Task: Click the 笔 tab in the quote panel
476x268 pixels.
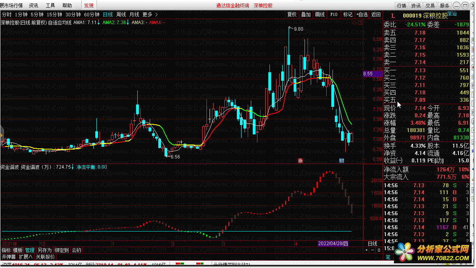Action: point(388,256)
